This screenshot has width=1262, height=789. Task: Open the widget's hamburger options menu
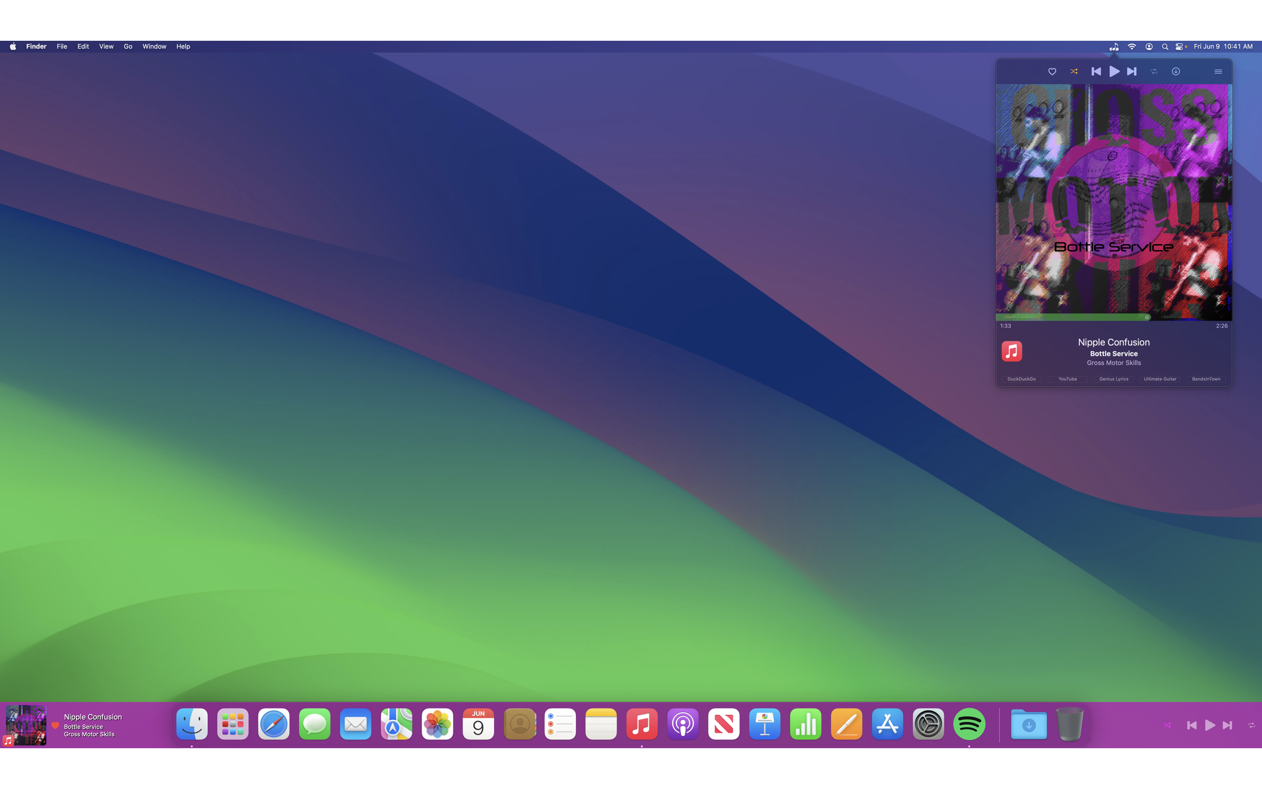coord(1218,71)
